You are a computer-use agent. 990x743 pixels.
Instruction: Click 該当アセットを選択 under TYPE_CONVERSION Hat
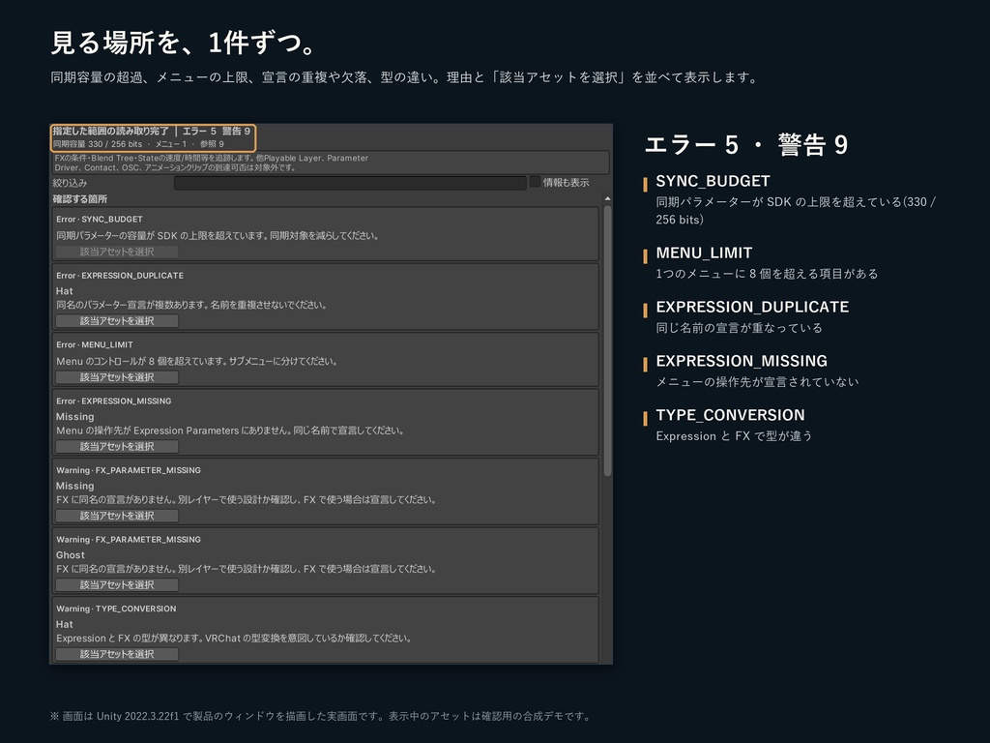coord(117,655)
